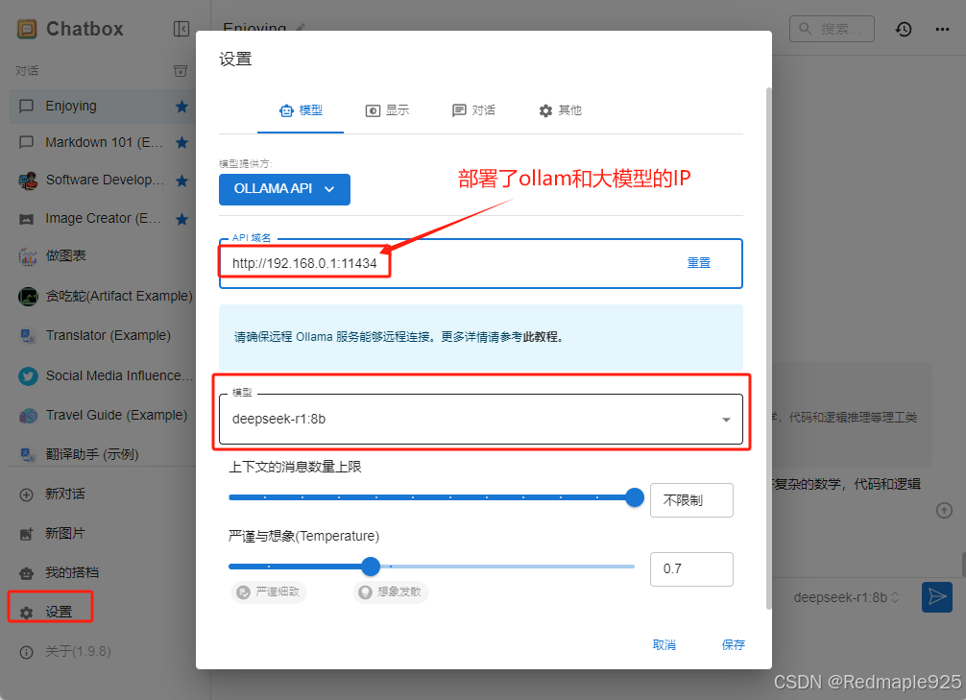This screenshot has width=966, height=700.
Task: Switch to the 显示 tab
Action: pos(387,110)
